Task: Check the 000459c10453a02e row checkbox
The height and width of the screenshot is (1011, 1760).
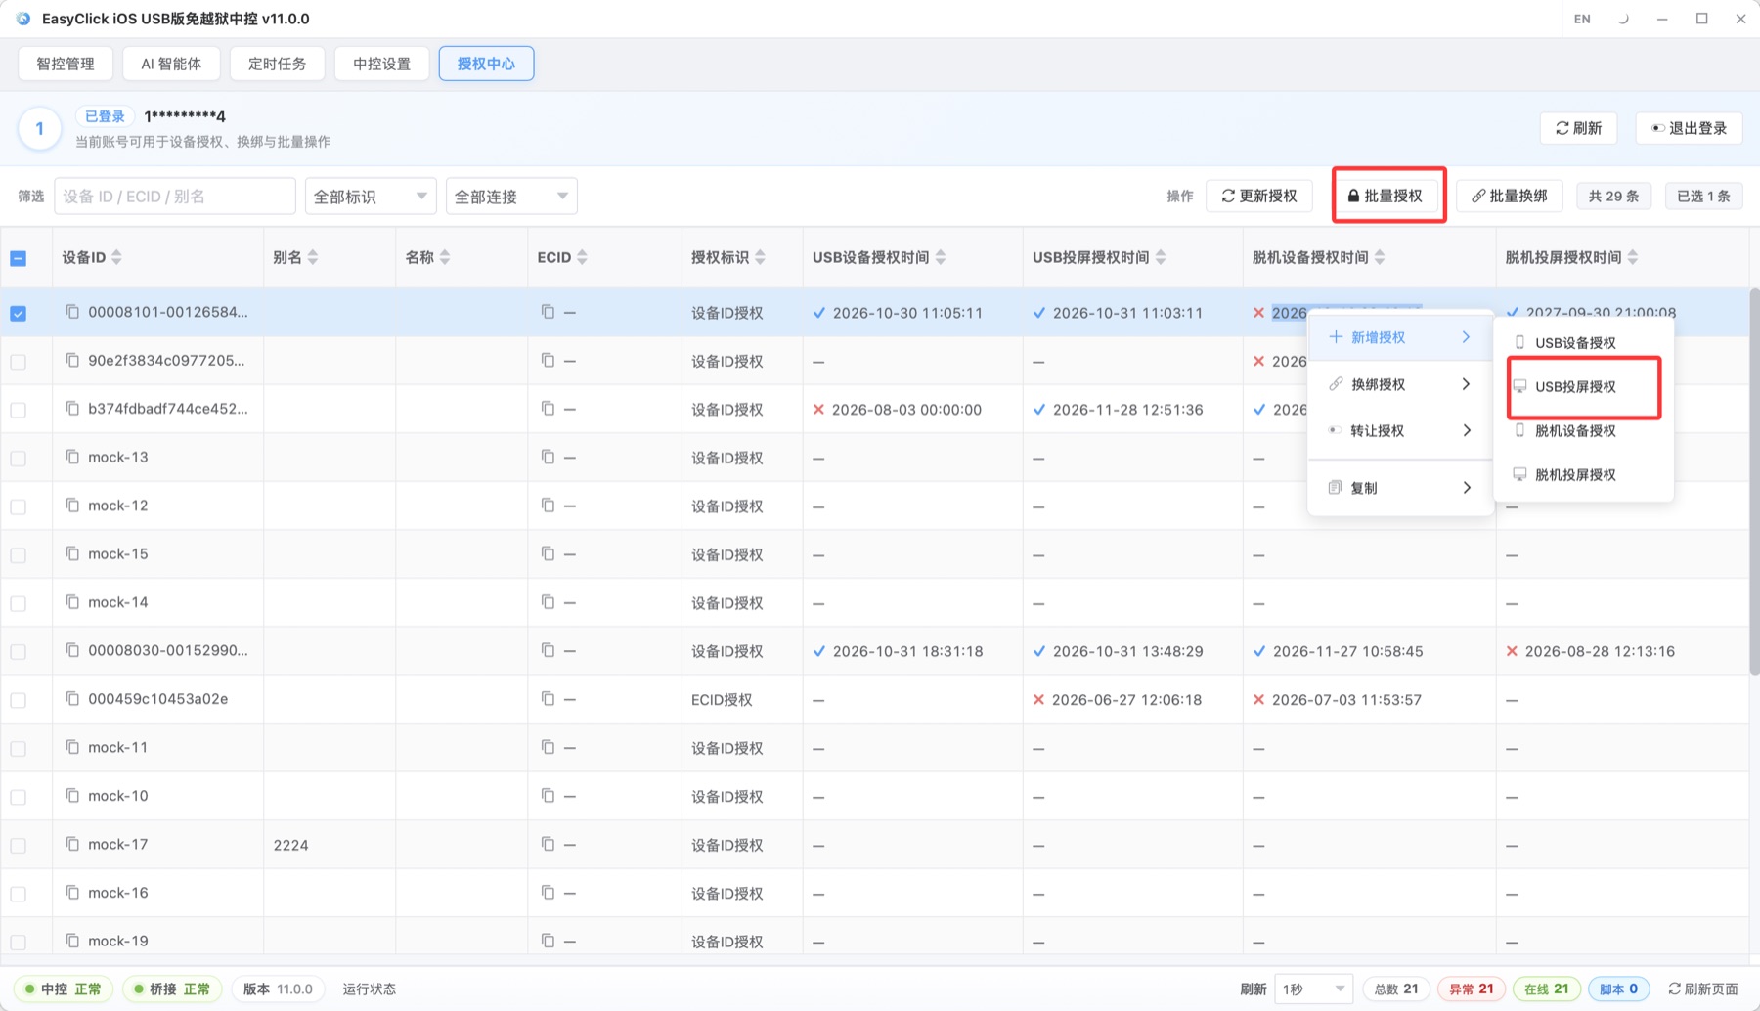Action: click(x=19, y=700)
